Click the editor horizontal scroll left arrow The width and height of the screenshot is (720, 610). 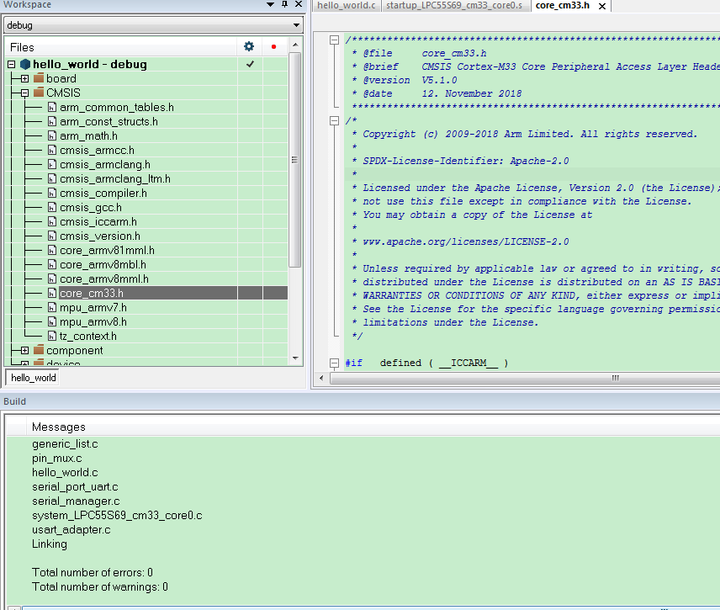[321, 378]
